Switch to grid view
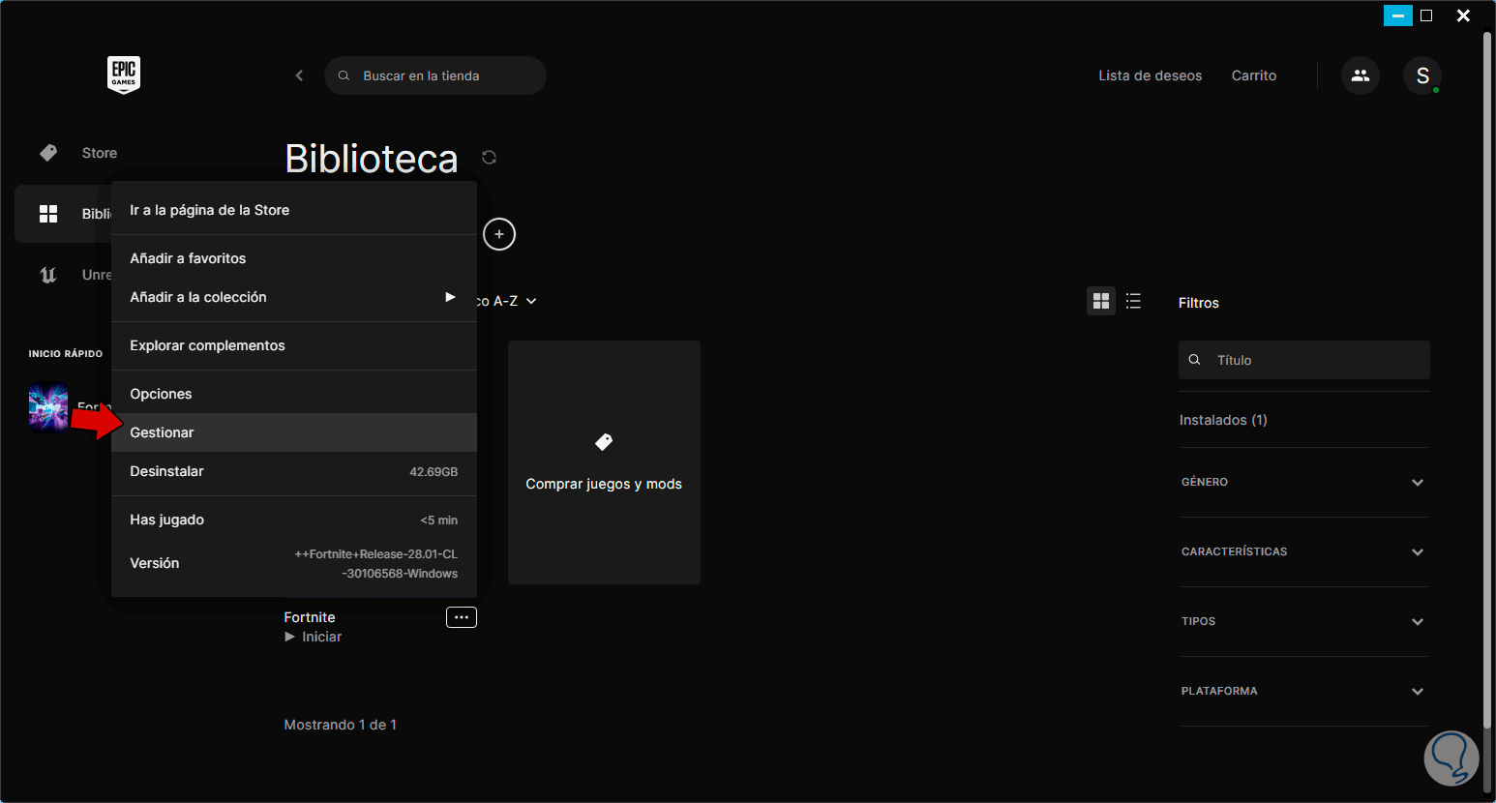 1101,301
